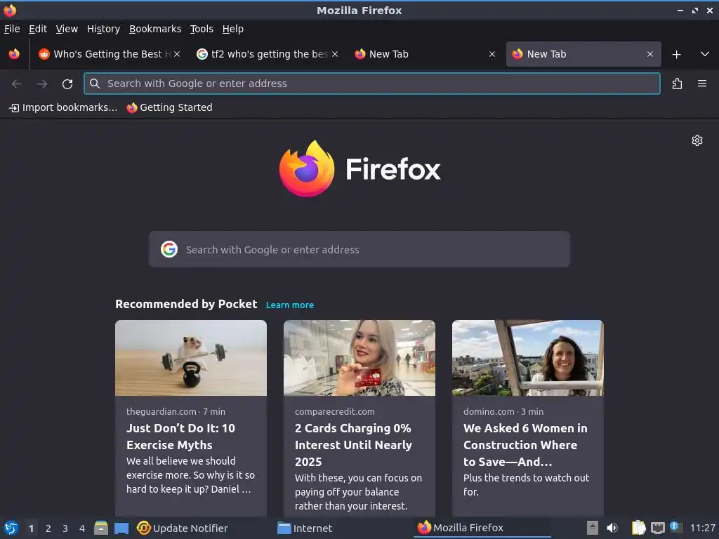
Task: Open the volume speaker tray icon
Action: [612, 528]
